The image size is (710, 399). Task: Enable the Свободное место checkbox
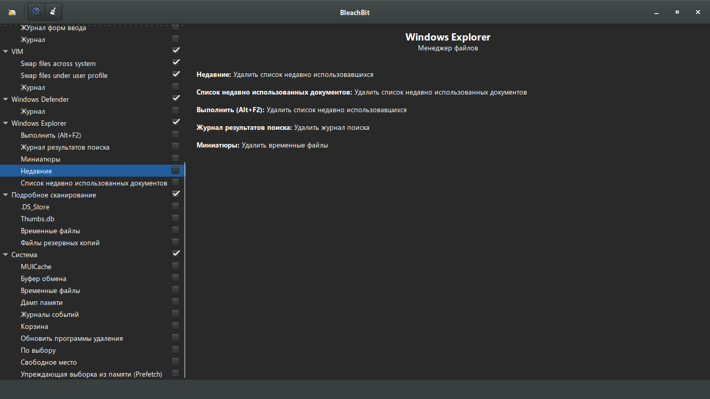click(x=175, y=361)
